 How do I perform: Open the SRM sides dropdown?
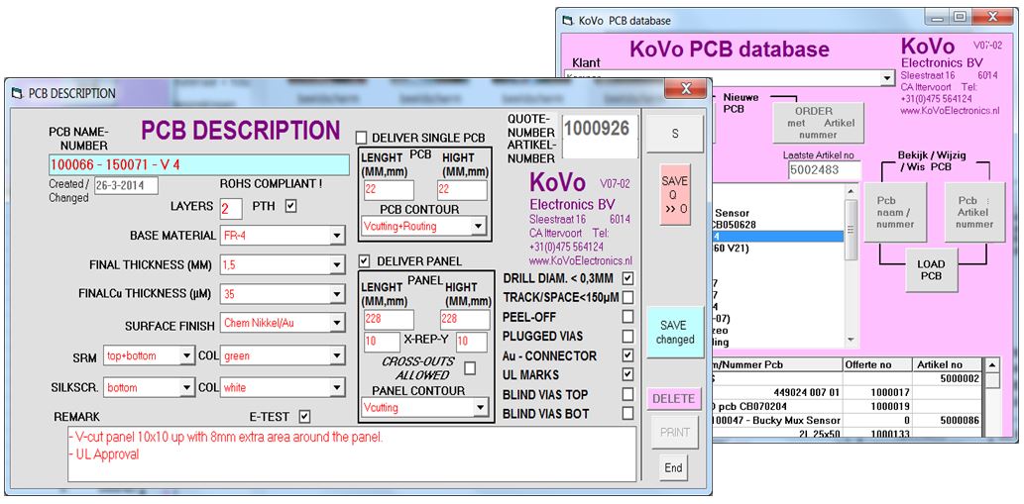tap(186, 356)
